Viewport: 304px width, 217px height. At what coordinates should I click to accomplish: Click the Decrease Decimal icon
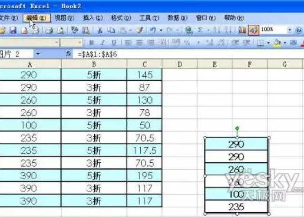(x=221, y=43)
